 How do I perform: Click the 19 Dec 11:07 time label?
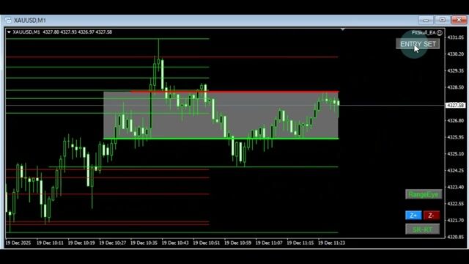[x=269, y=243]
